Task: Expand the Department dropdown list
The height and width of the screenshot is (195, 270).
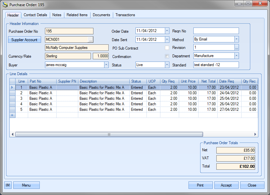Action: pyautogui.click(x=236, y=56)
